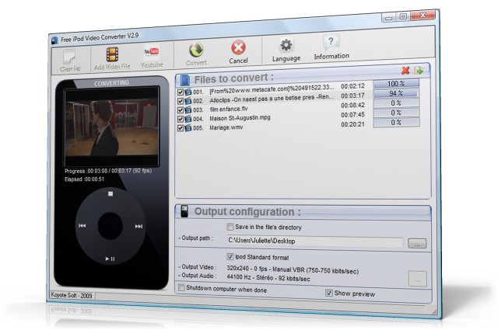Click Koyote Soft - 2009 in status bar

pos(72,295)
